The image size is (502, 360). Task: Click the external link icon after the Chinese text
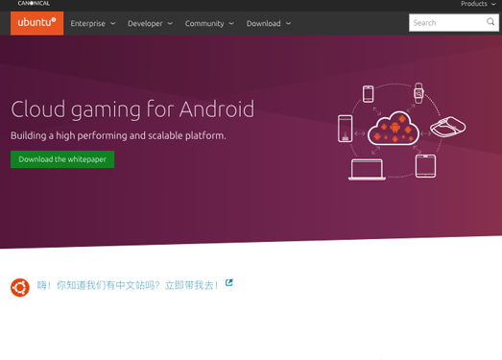click(x=228, y=282)
